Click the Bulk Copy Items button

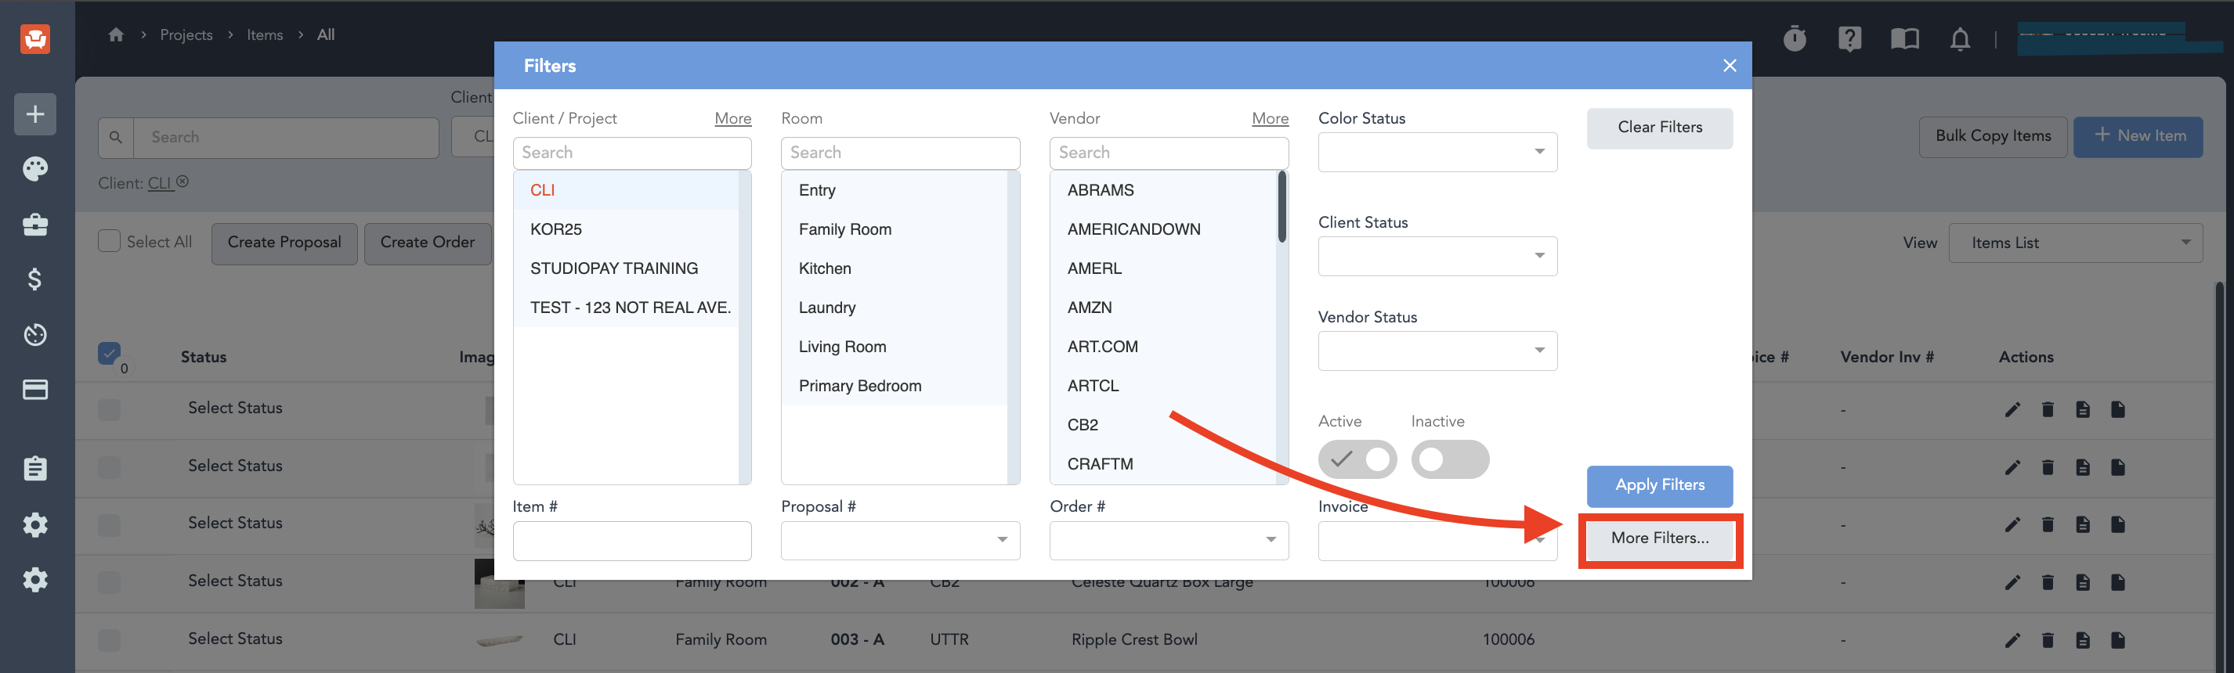[1993, 137]
